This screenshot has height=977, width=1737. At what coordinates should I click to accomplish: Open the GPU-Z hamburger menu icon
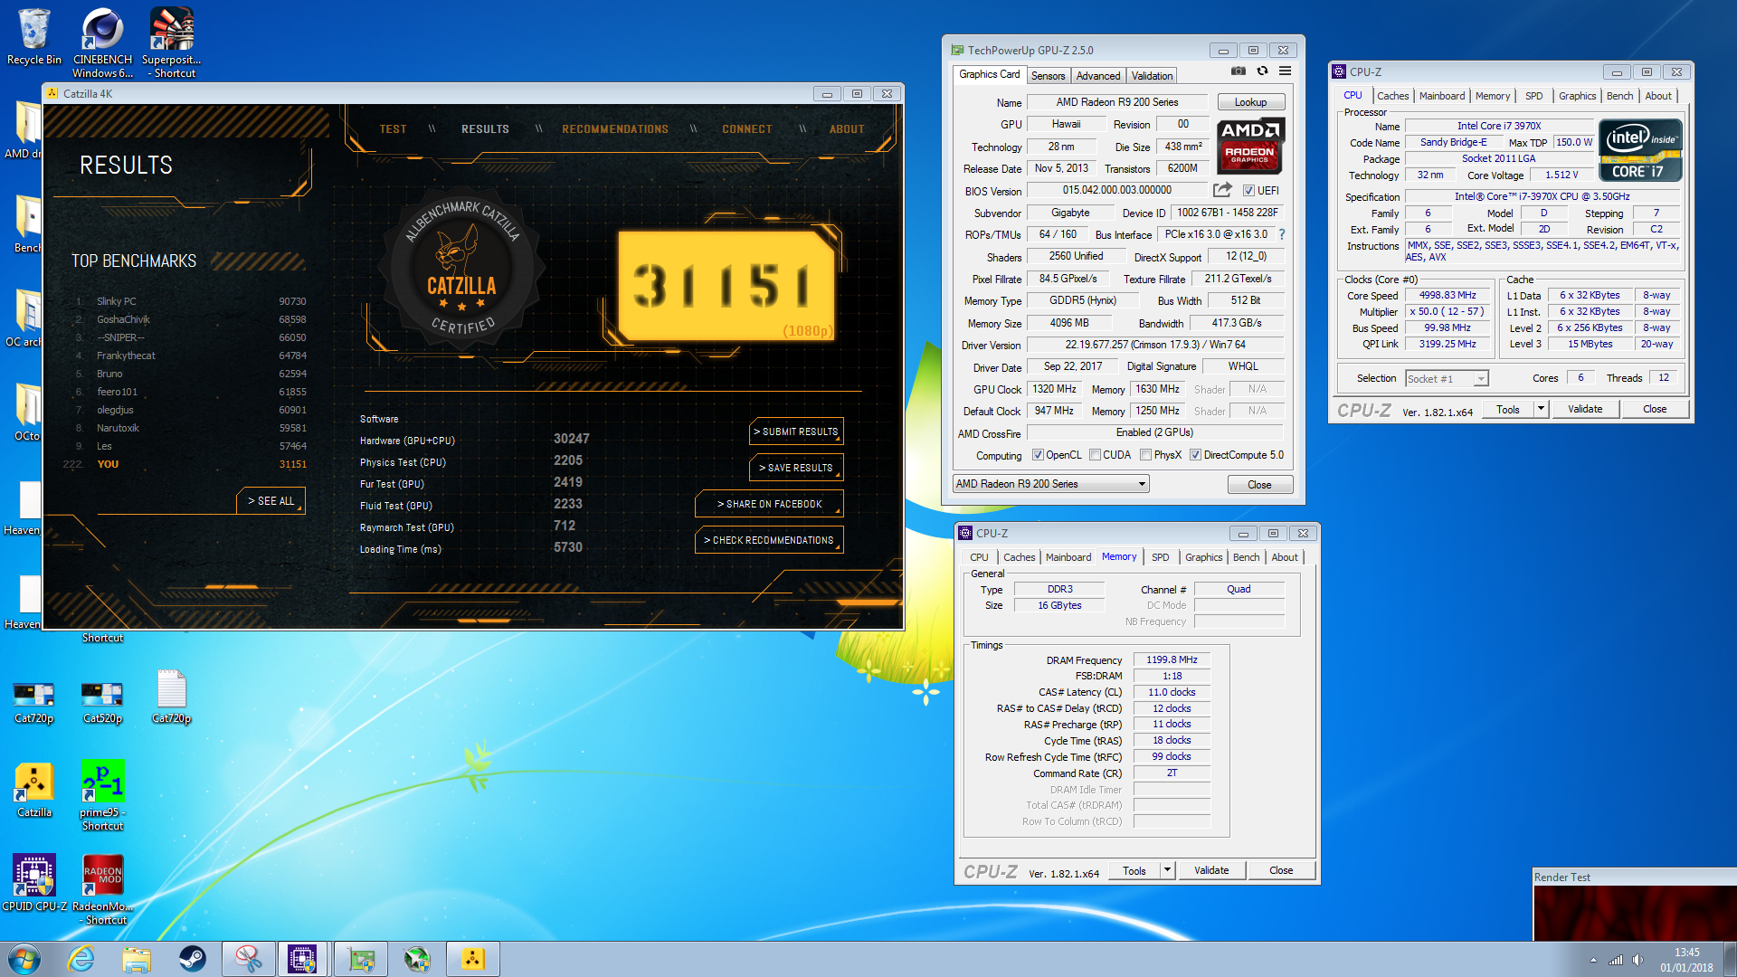click(x=1285, y=71)
